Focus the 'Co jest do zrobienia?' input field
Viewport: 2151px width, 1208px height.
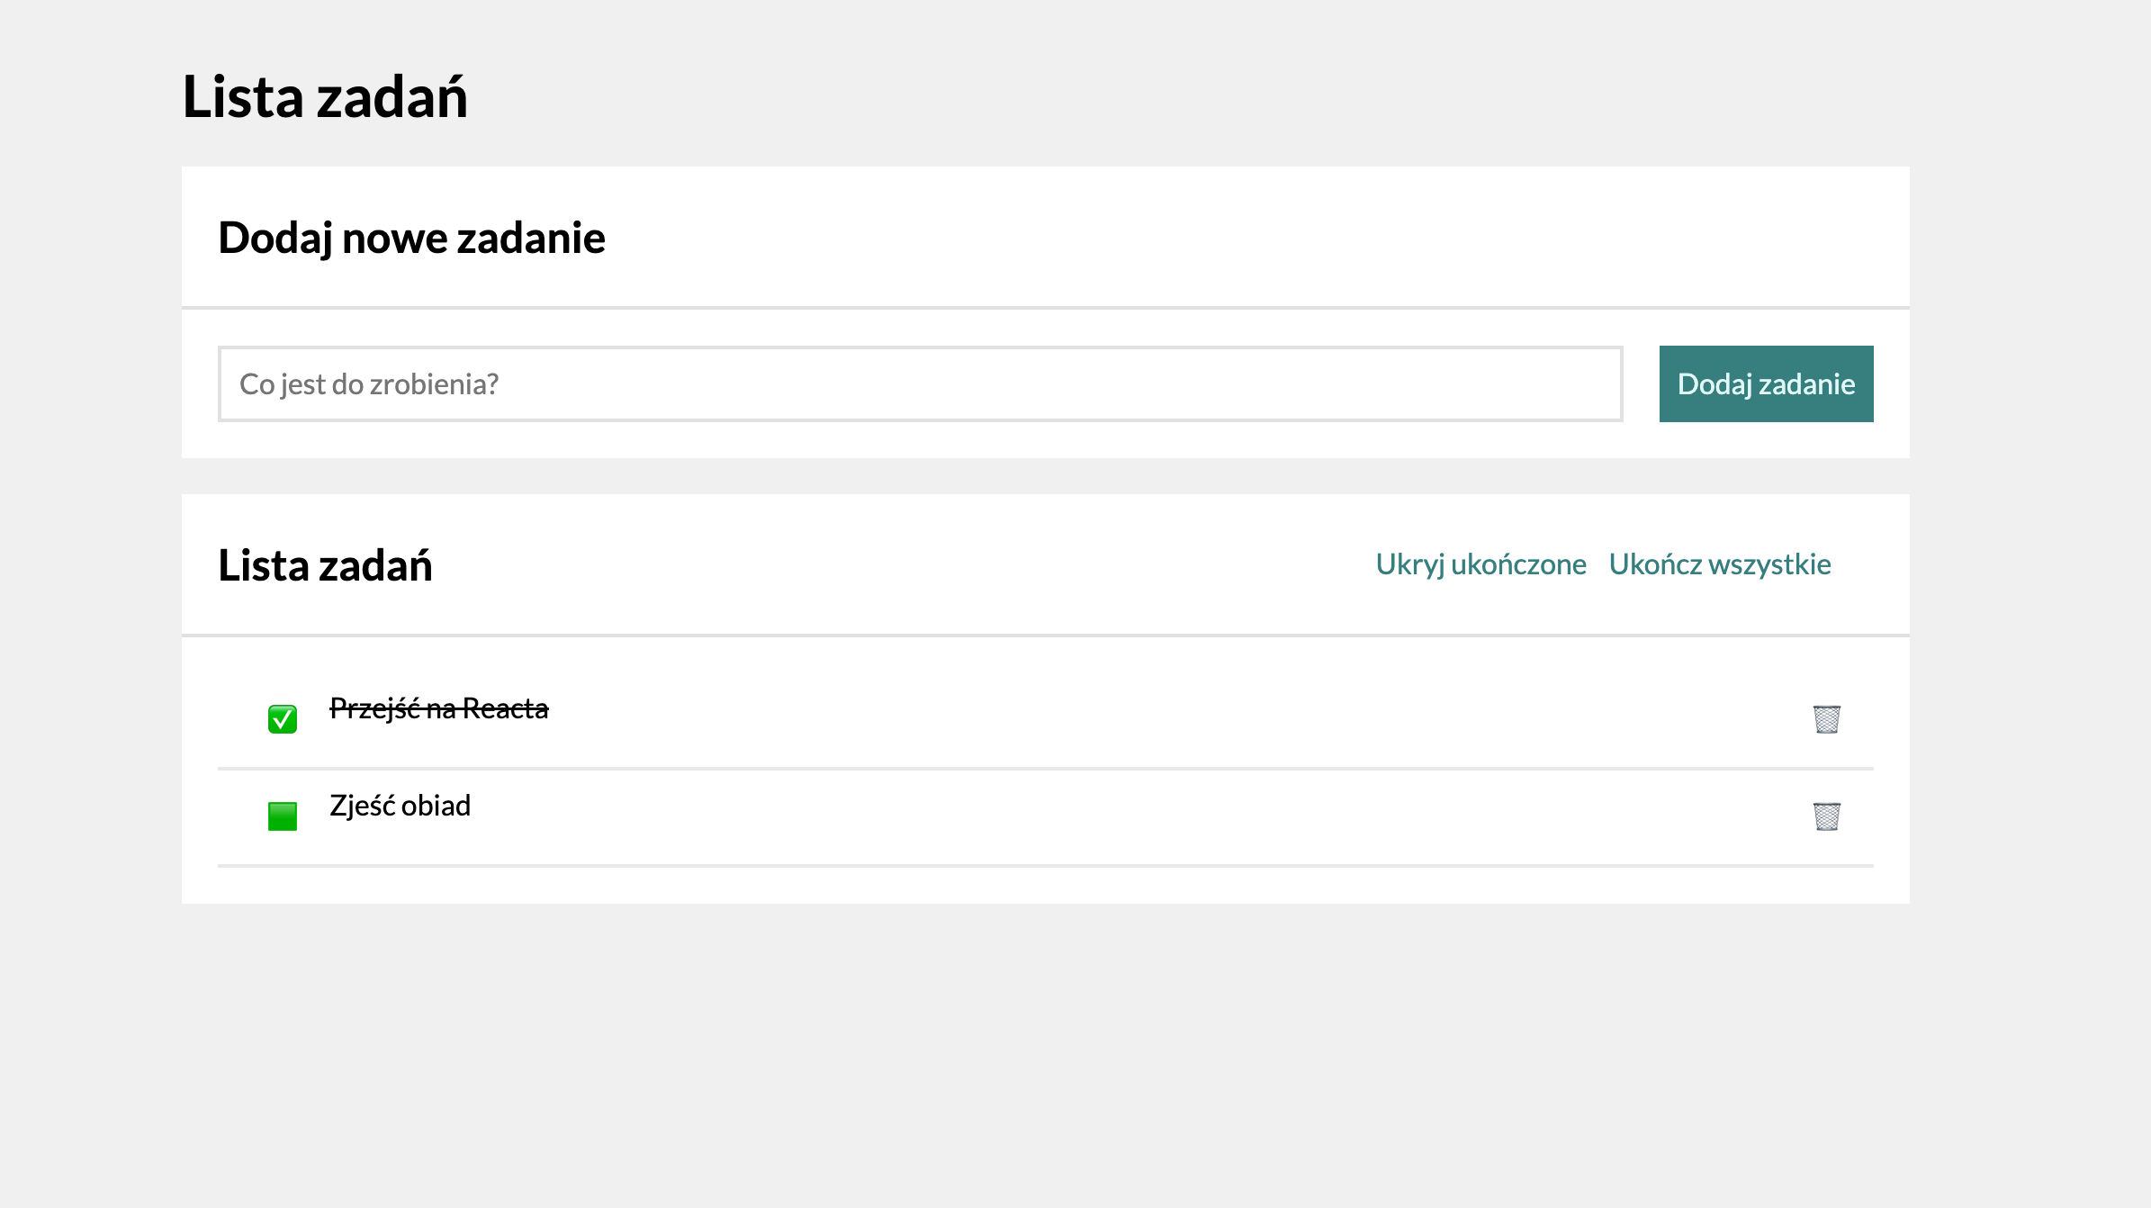point(920,384)
